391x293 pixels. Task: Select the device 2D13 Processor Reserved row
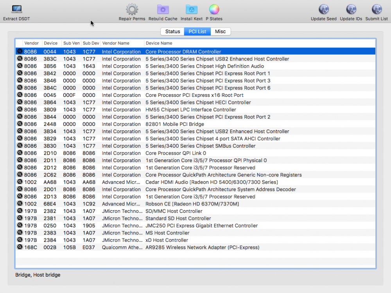(x=195, y=197)
